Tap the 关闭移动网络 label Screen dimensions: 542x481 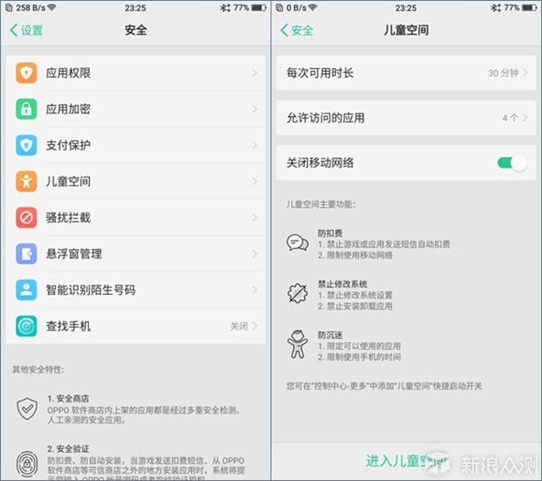tap(320, 163)
